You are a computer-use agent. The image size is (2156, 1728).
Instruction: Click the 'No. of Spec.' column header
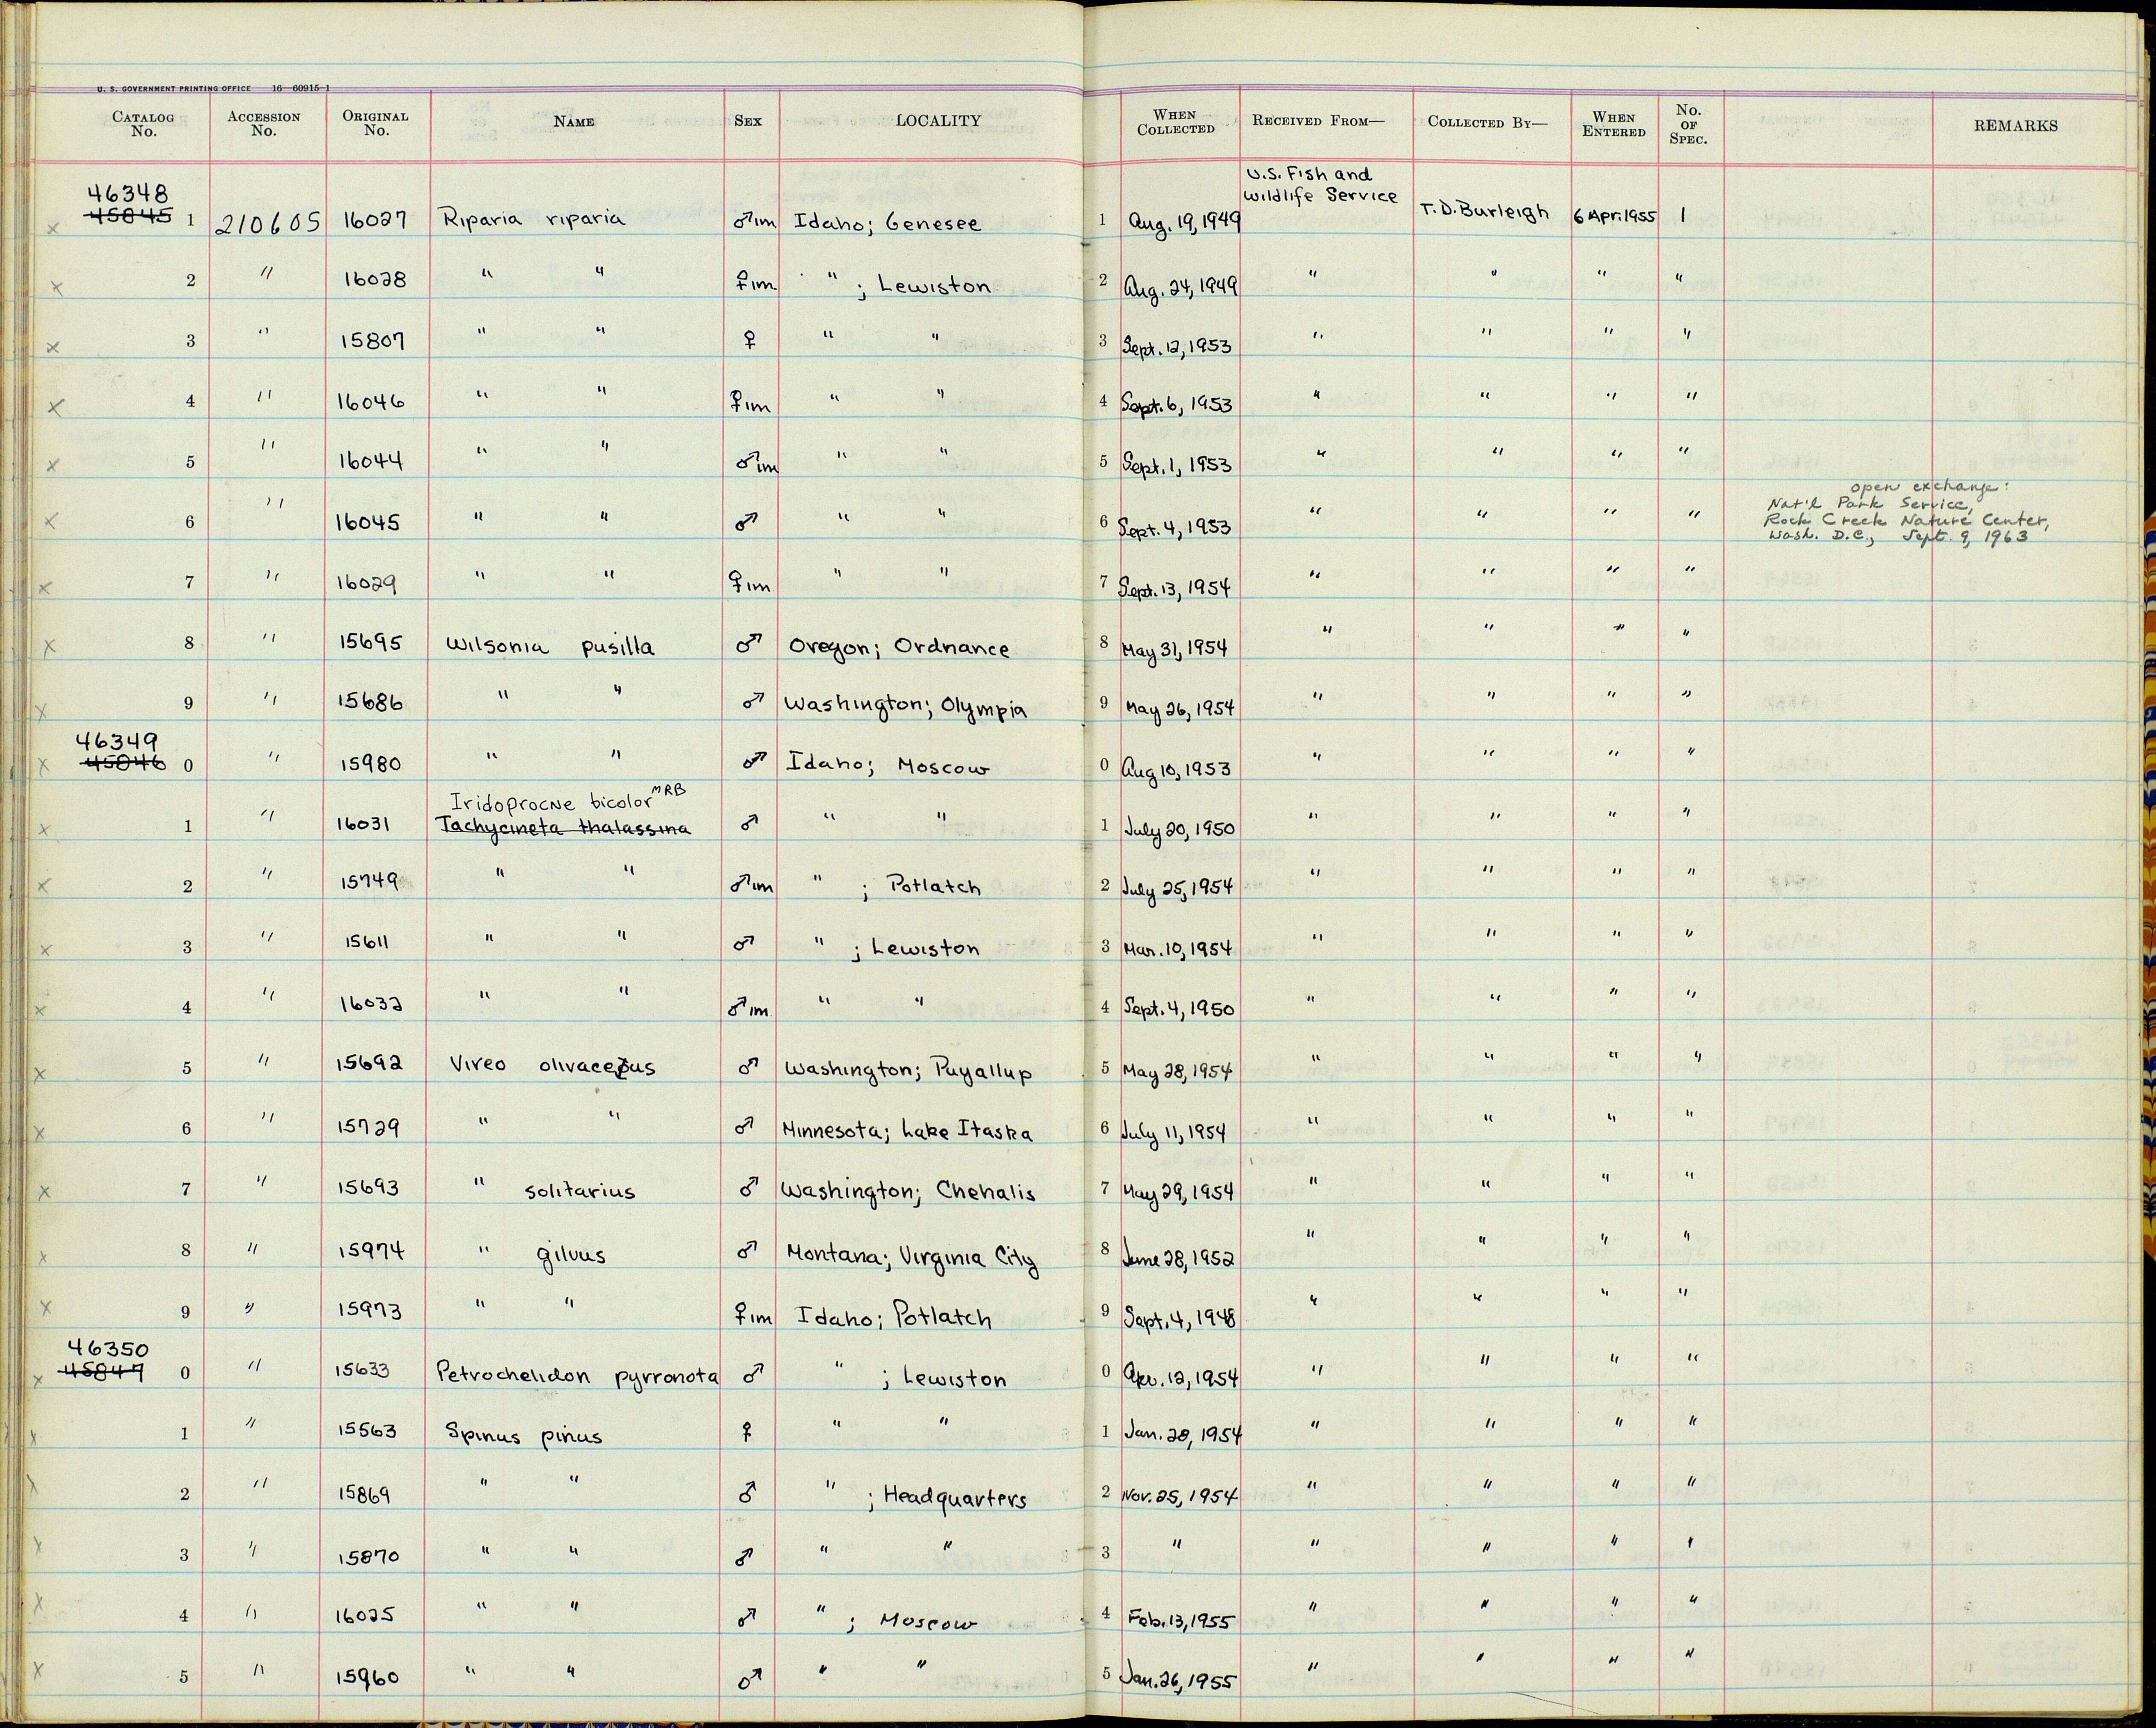coord(1688,124)
